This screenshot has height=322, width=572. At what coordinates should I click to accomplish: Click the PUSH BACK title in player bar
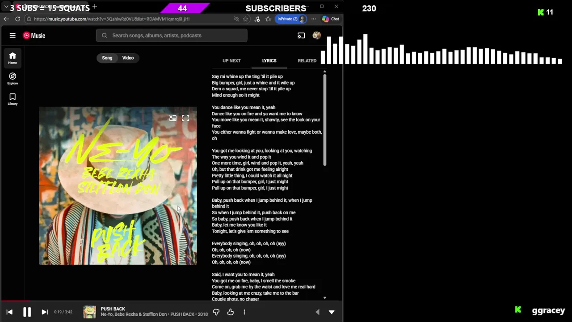(x=113, y=309)
